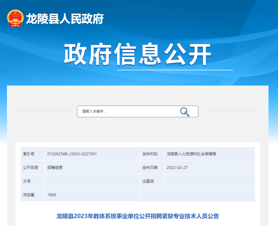Viewport: 278px width, 226px height.
Task: Click the magnifier search icon
Action: tap(184, 112)
